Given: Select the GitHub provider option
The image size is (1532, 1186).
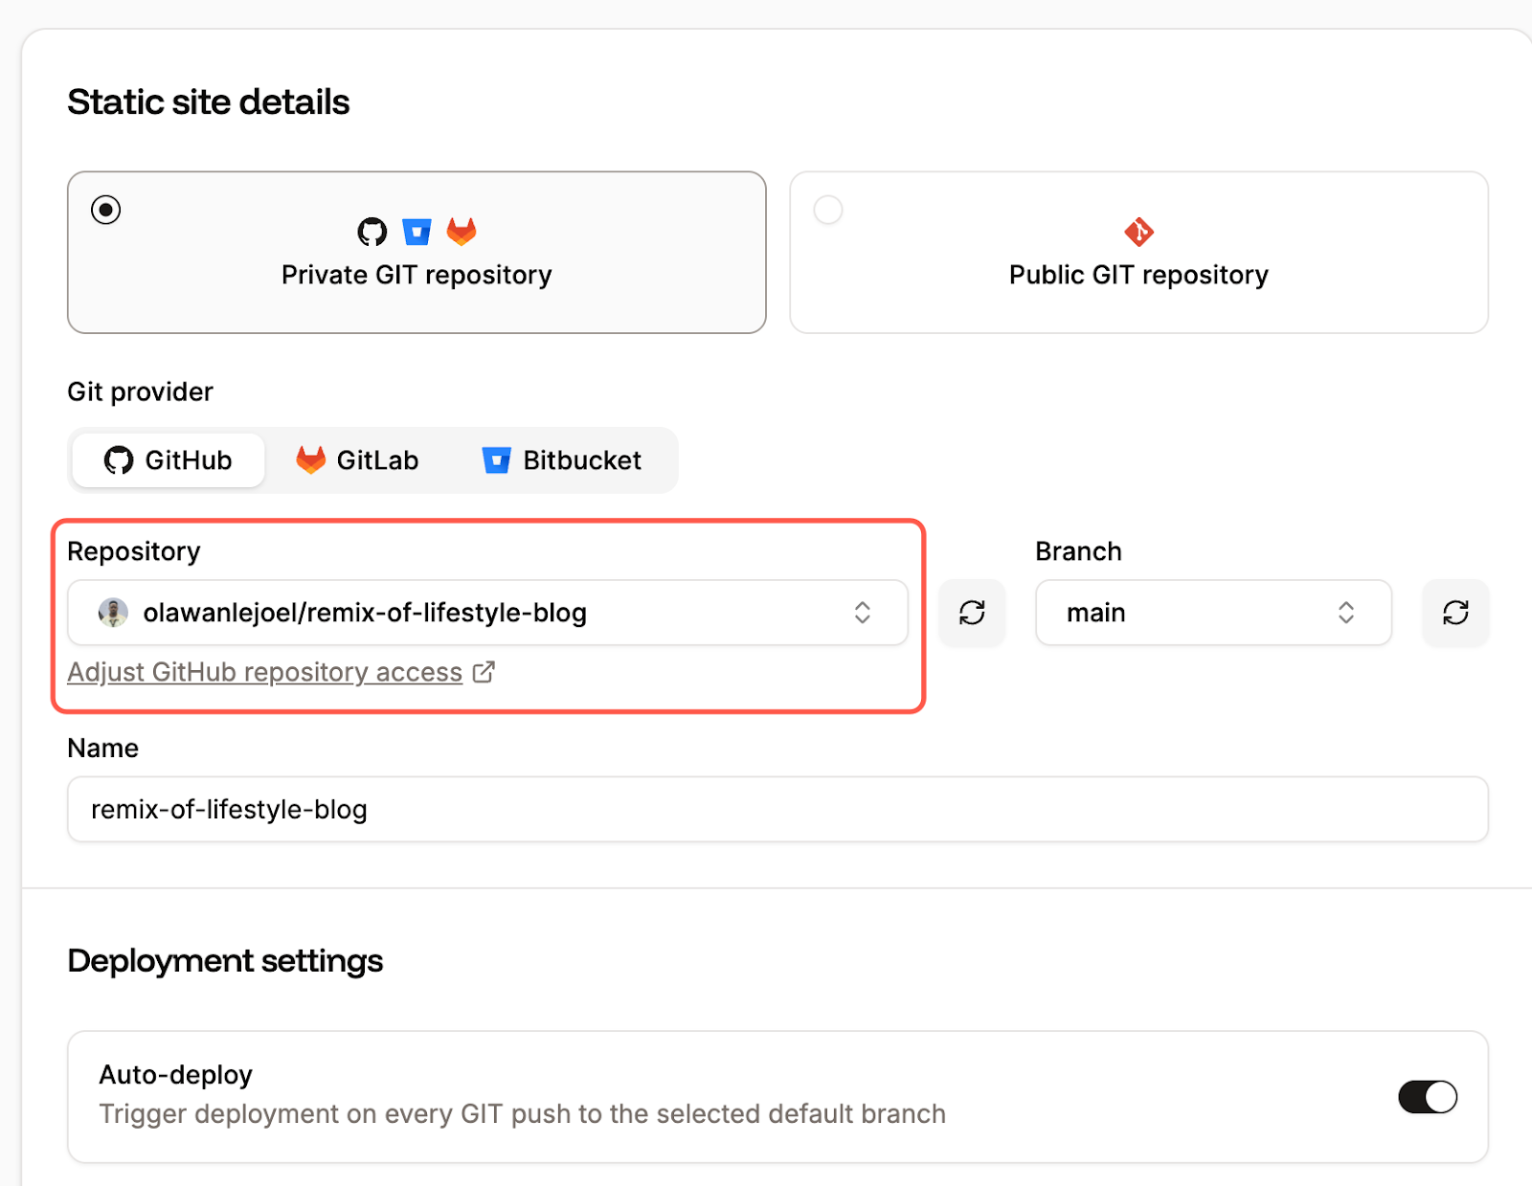Looking at the screenshot, I should (x=168, y=460).
